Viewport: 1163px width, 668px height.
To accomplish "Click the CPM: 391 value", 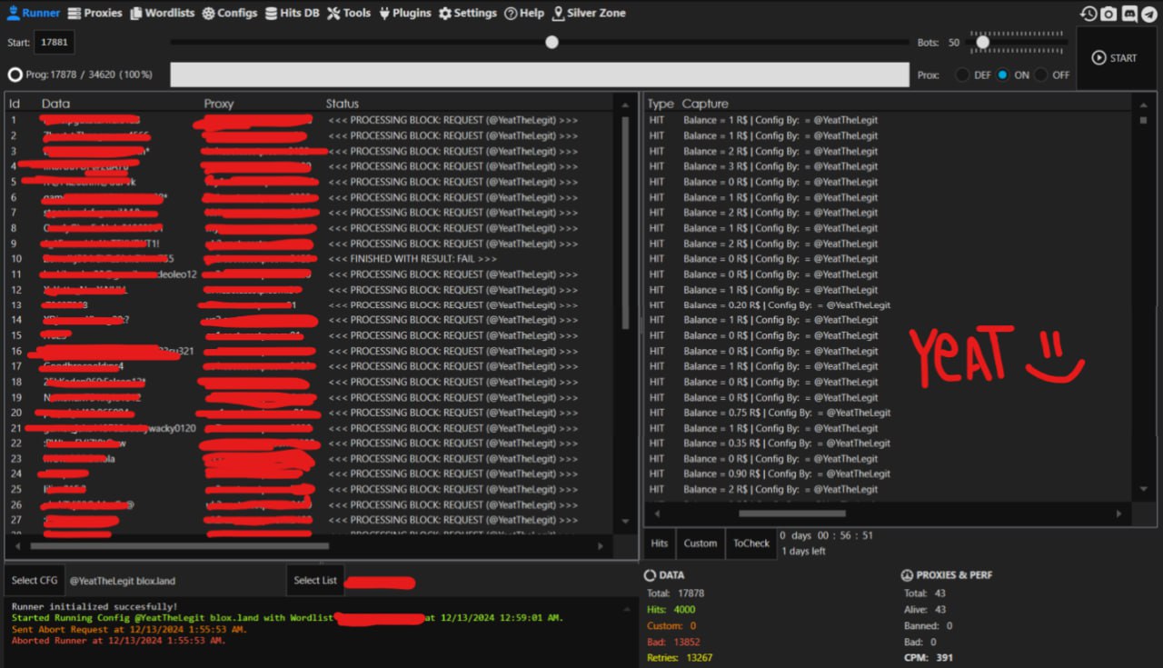I will tap(929, 658).
